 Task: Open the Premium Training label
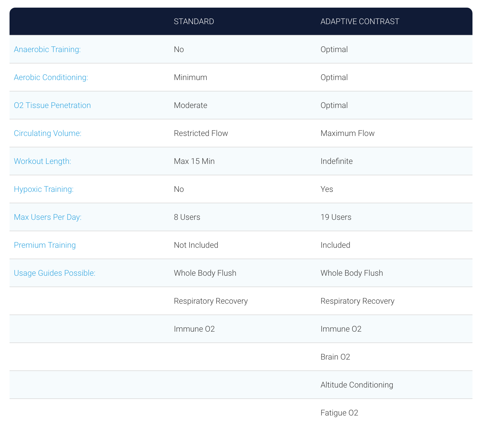point(45,245)
